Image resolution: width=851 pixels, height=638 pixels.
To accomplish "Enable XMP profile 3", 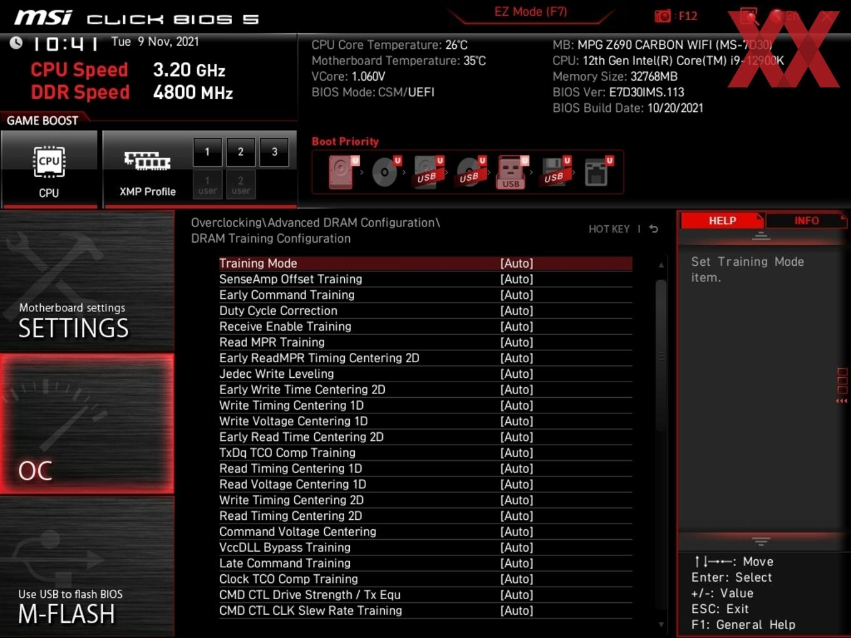I will (x=274, y=151).
